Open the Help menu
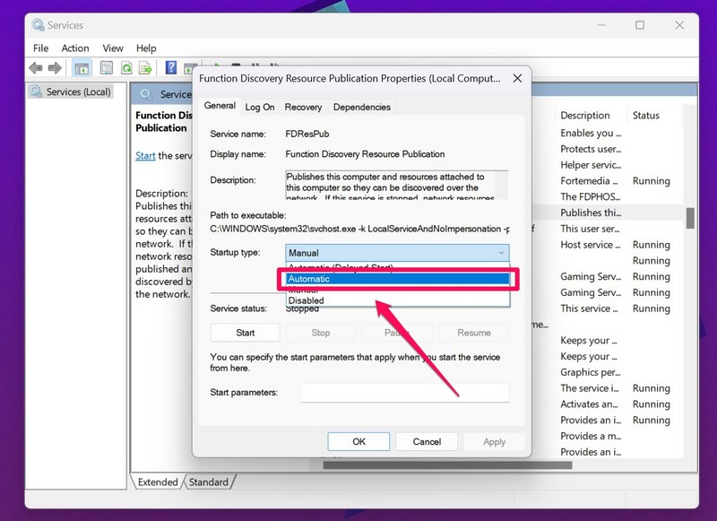 click(x=146, y=48)
